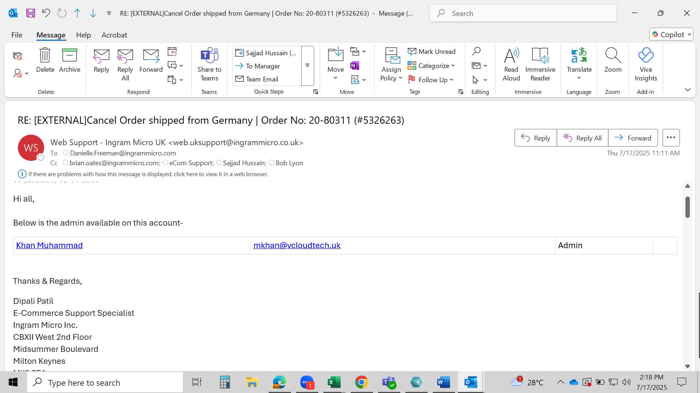Open Excel from the taskbar
The image size is (700, 393).
click(334, 382)
